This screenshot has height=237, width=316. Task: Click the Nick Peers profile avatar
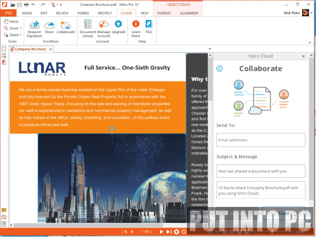point(305,13)
